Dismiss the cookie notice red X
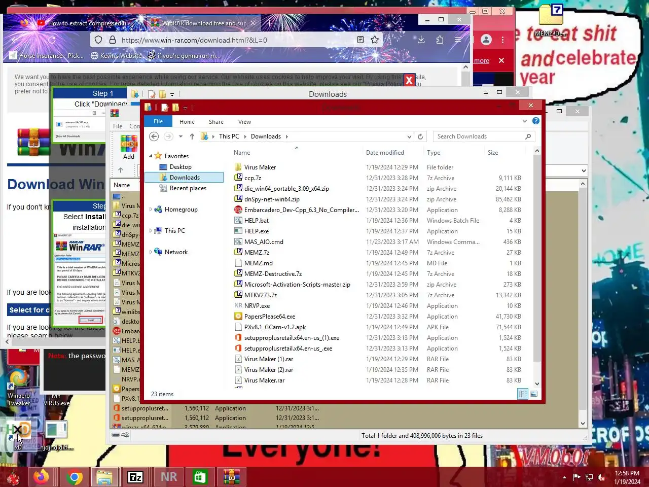 (409, 80)
